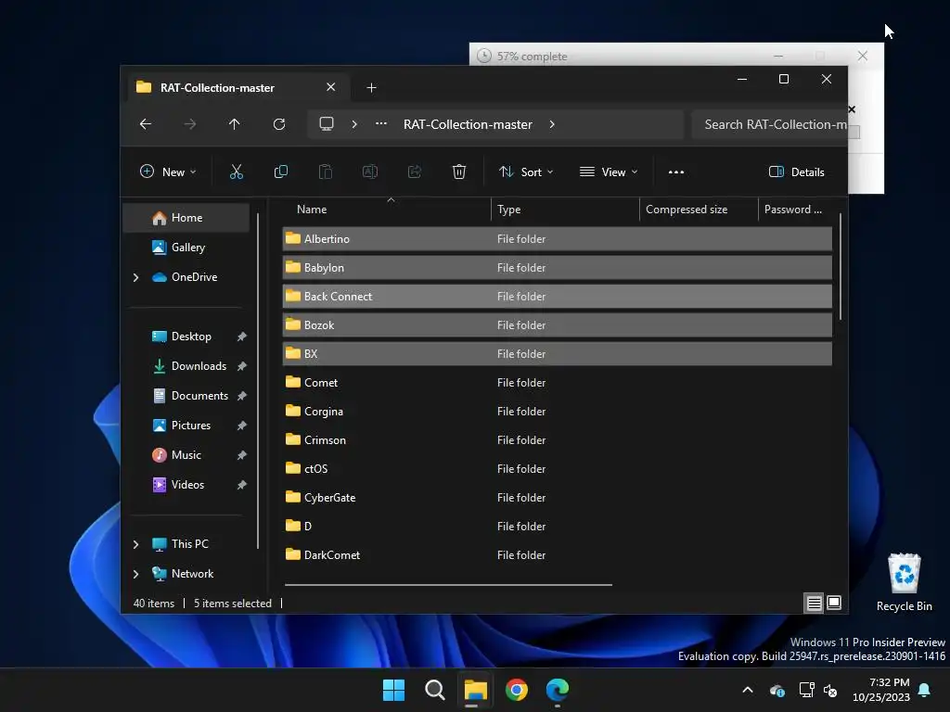Click RAT-Collection-master breadcrumb segment

click(468, 124)
